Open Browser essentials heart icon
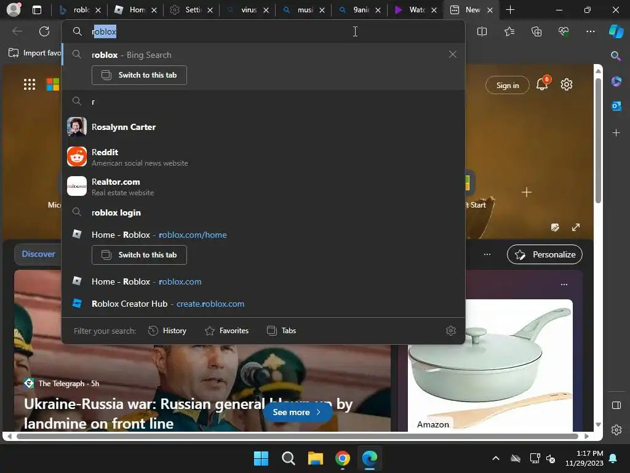 click(x=564, y=31)
